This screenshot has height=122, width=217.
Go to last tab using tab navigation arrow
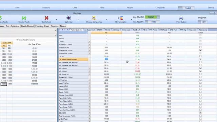tap(67, 30)
